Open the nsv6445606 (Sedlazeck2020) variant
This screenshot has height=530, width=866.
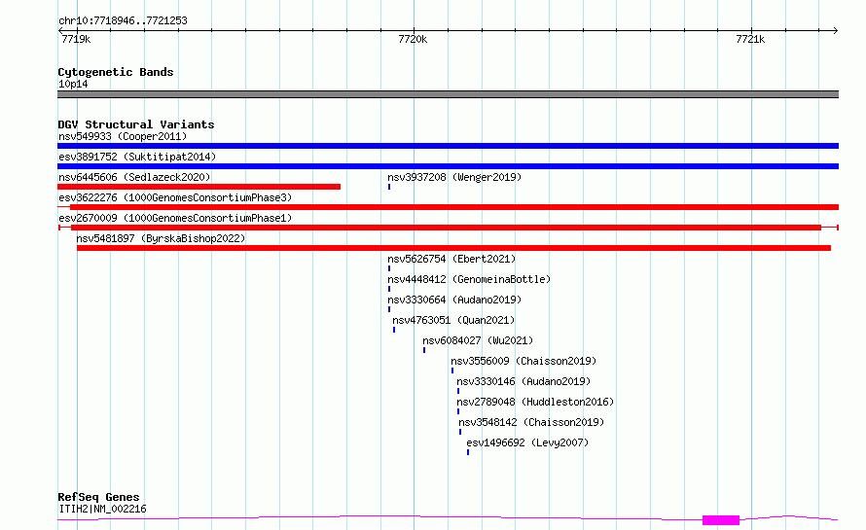(x=134, y=177)
